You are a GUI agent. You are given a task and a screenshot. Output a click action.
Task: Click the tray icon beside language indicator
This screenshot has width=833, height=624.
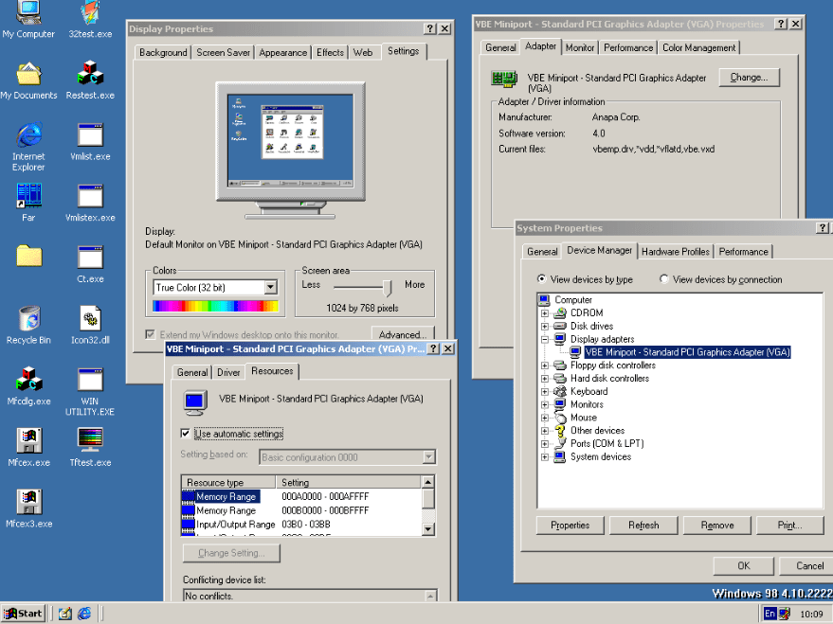click(784, 614)
